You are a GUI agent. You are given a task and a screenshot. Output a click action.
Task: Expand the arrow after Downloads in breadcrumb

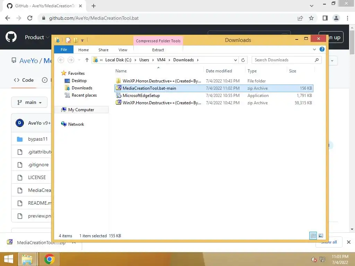198,60
